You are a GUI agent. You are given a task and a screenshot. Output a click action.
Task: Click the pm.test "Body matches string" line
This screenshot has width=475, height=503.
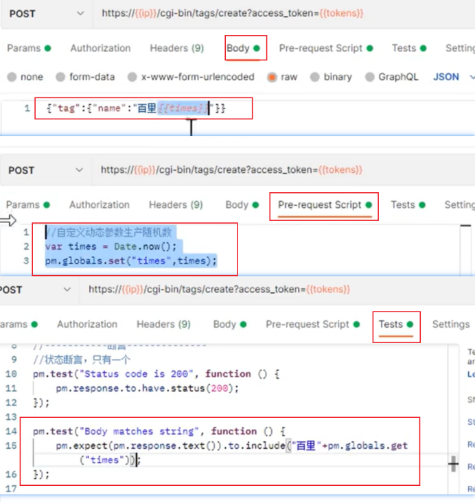(159, 432)
